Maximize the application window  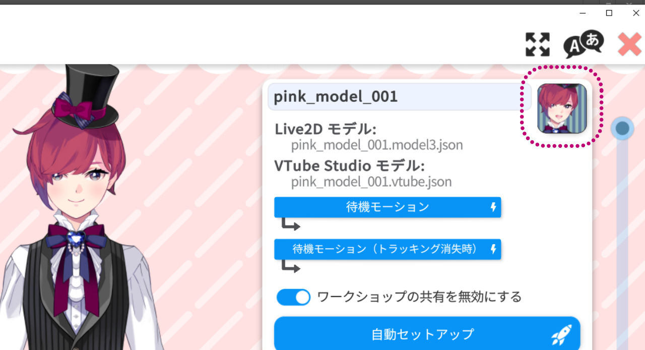pyautogui.click(x=609, y=13)
